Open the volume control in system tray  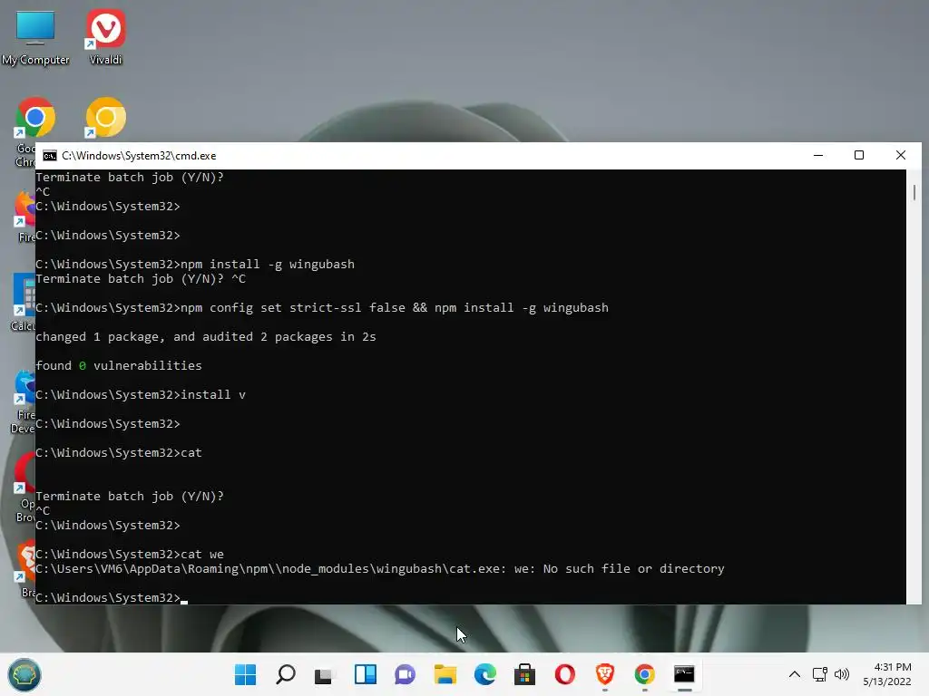[841, 674]
